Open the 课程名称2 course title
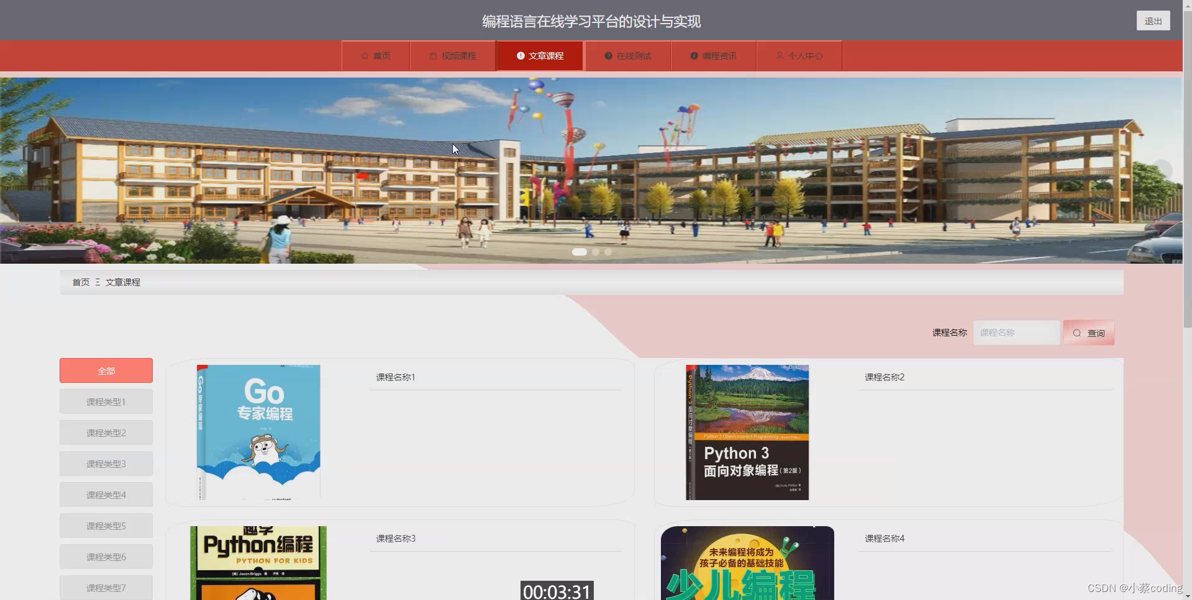Viewport: 1192px width, 600px height. [x=885, y=377]
